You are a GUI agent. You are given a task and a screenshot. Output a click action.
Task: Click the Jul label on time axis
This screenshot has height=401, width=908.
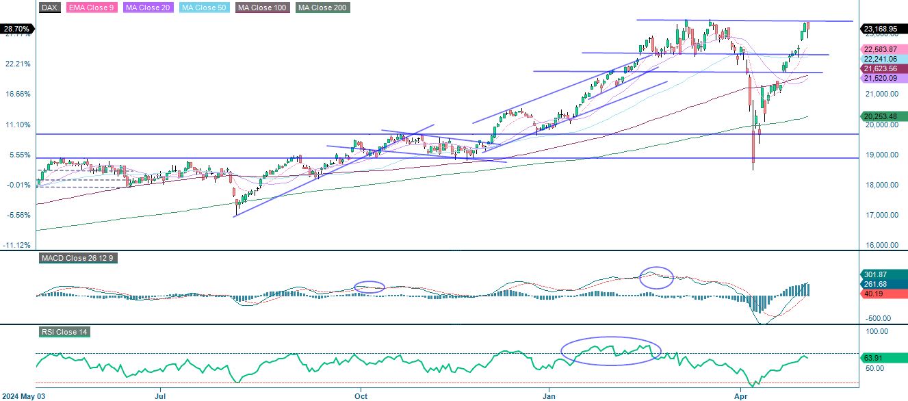[x=161, y=396]
